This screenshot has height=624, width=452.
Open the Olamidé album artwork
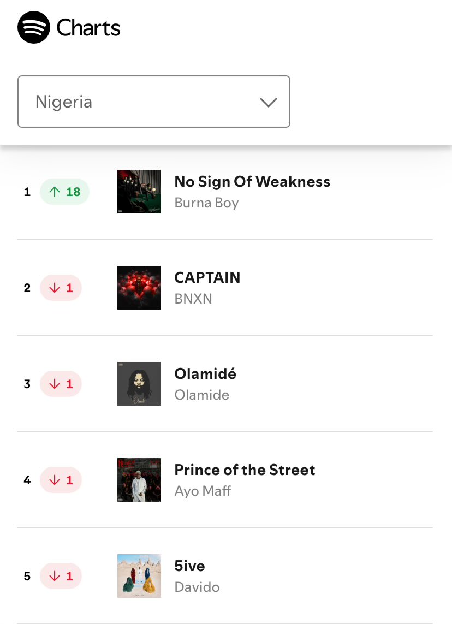click(x=139, y=384)
